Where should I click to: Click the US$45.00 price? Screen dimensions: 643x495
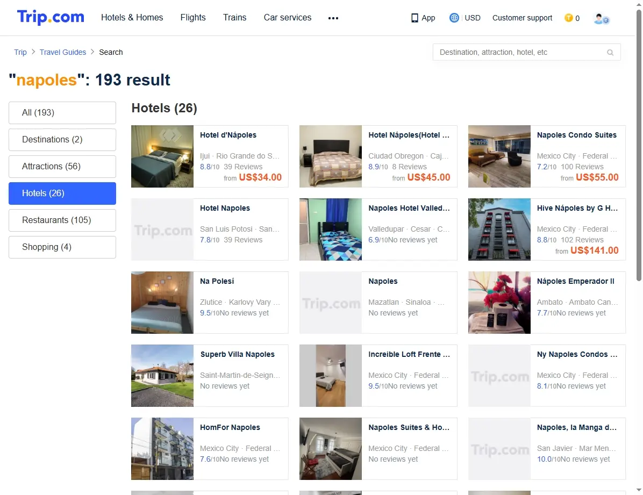[428, 177]
